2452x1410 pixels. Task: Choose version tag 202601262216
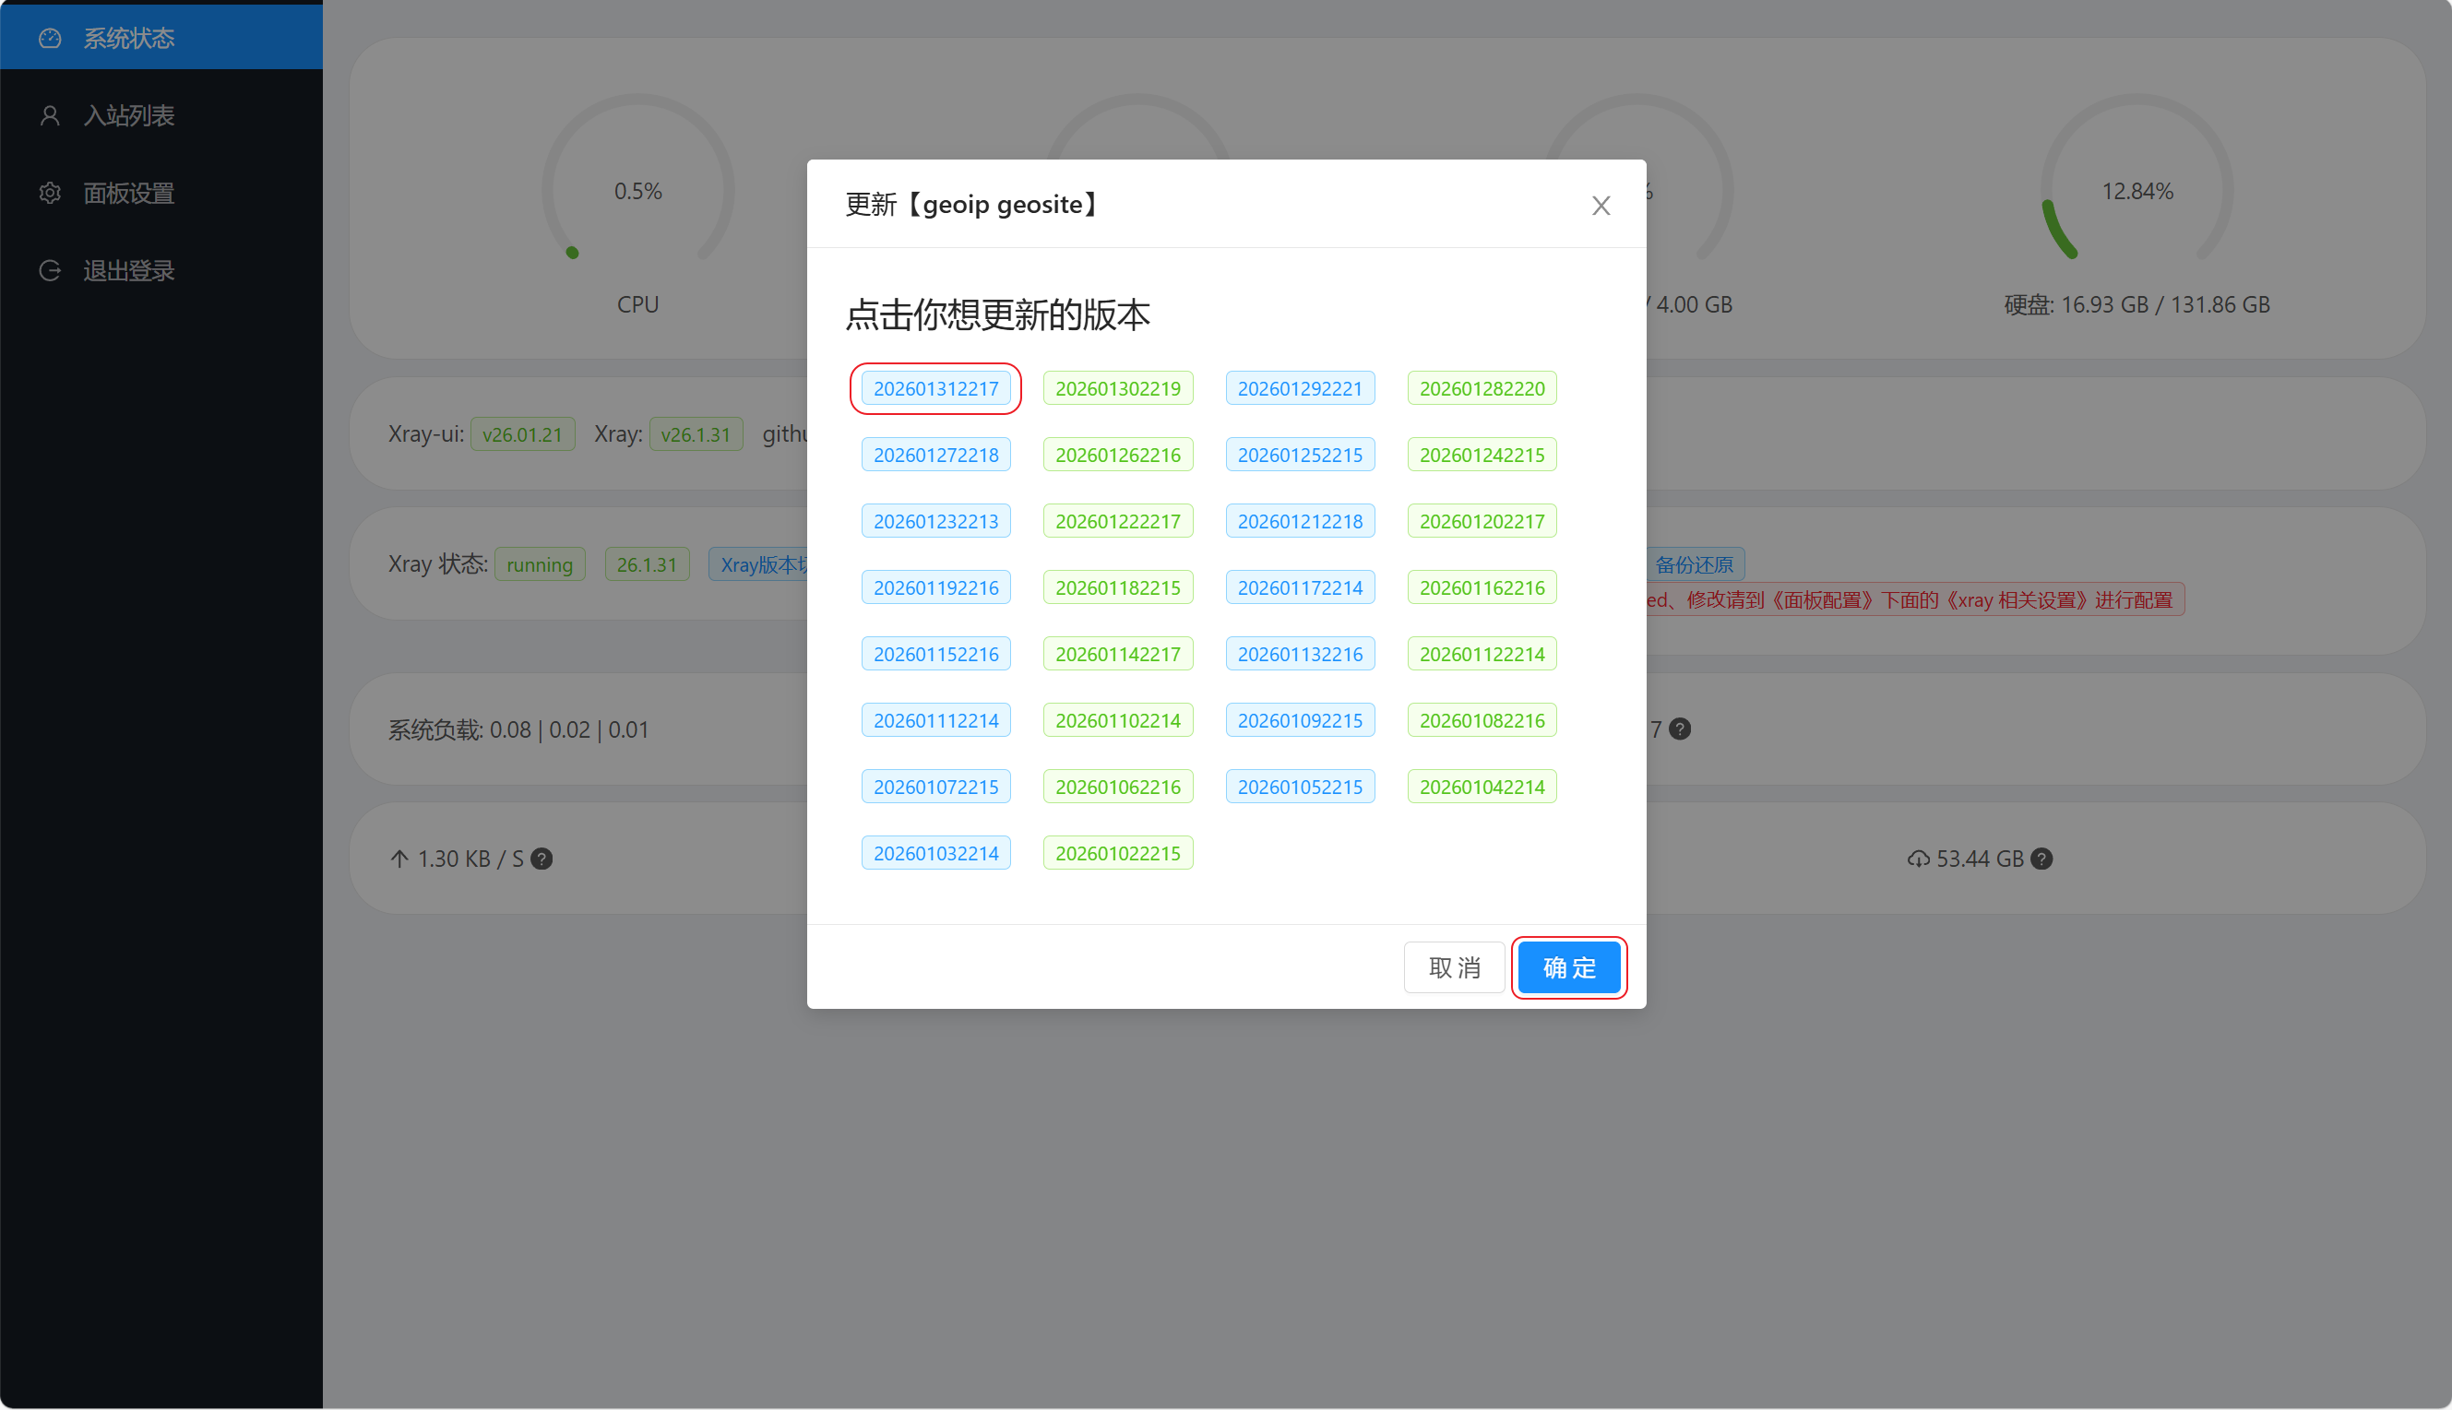coord(1117,456)
